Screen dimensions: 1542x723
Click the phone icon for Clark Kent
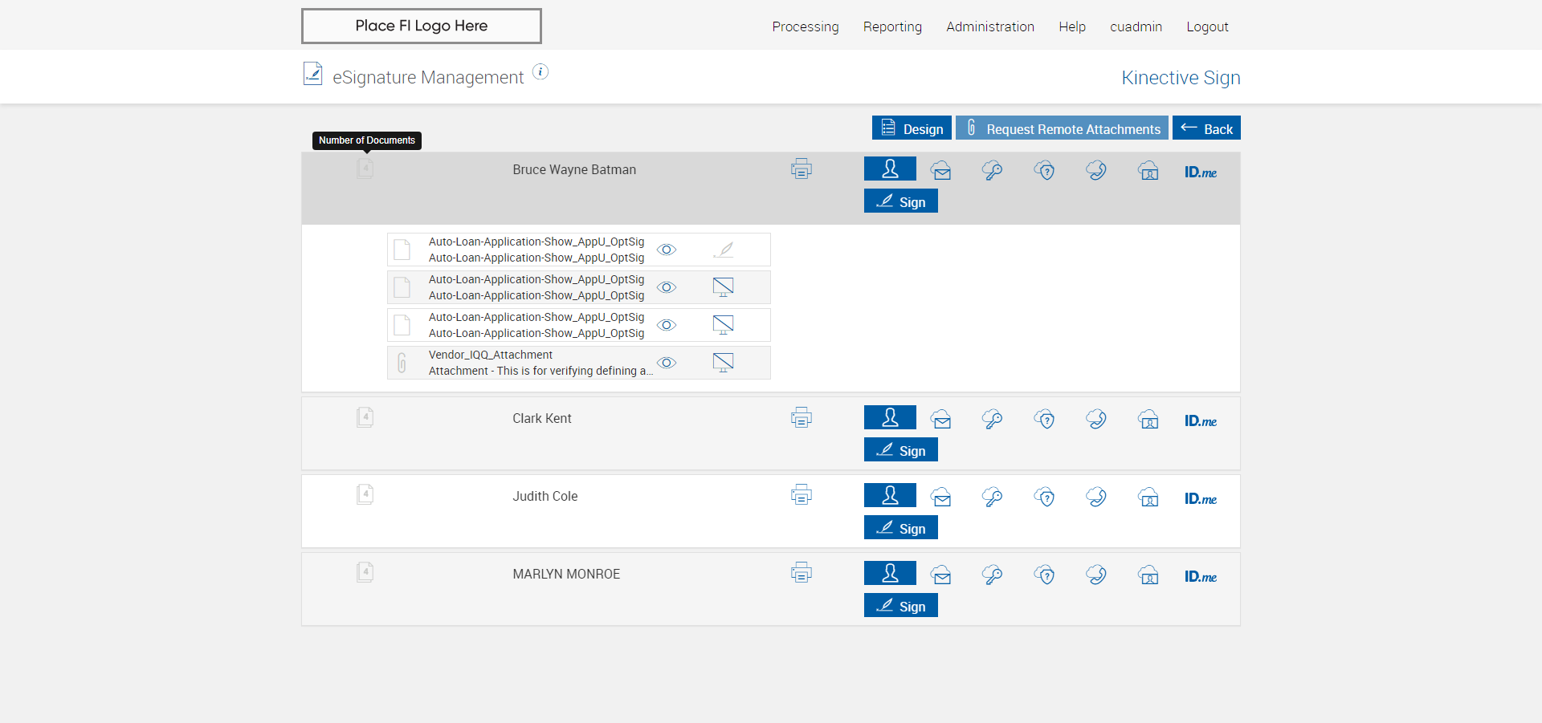pyautogui.click(x=1096, y=419)
